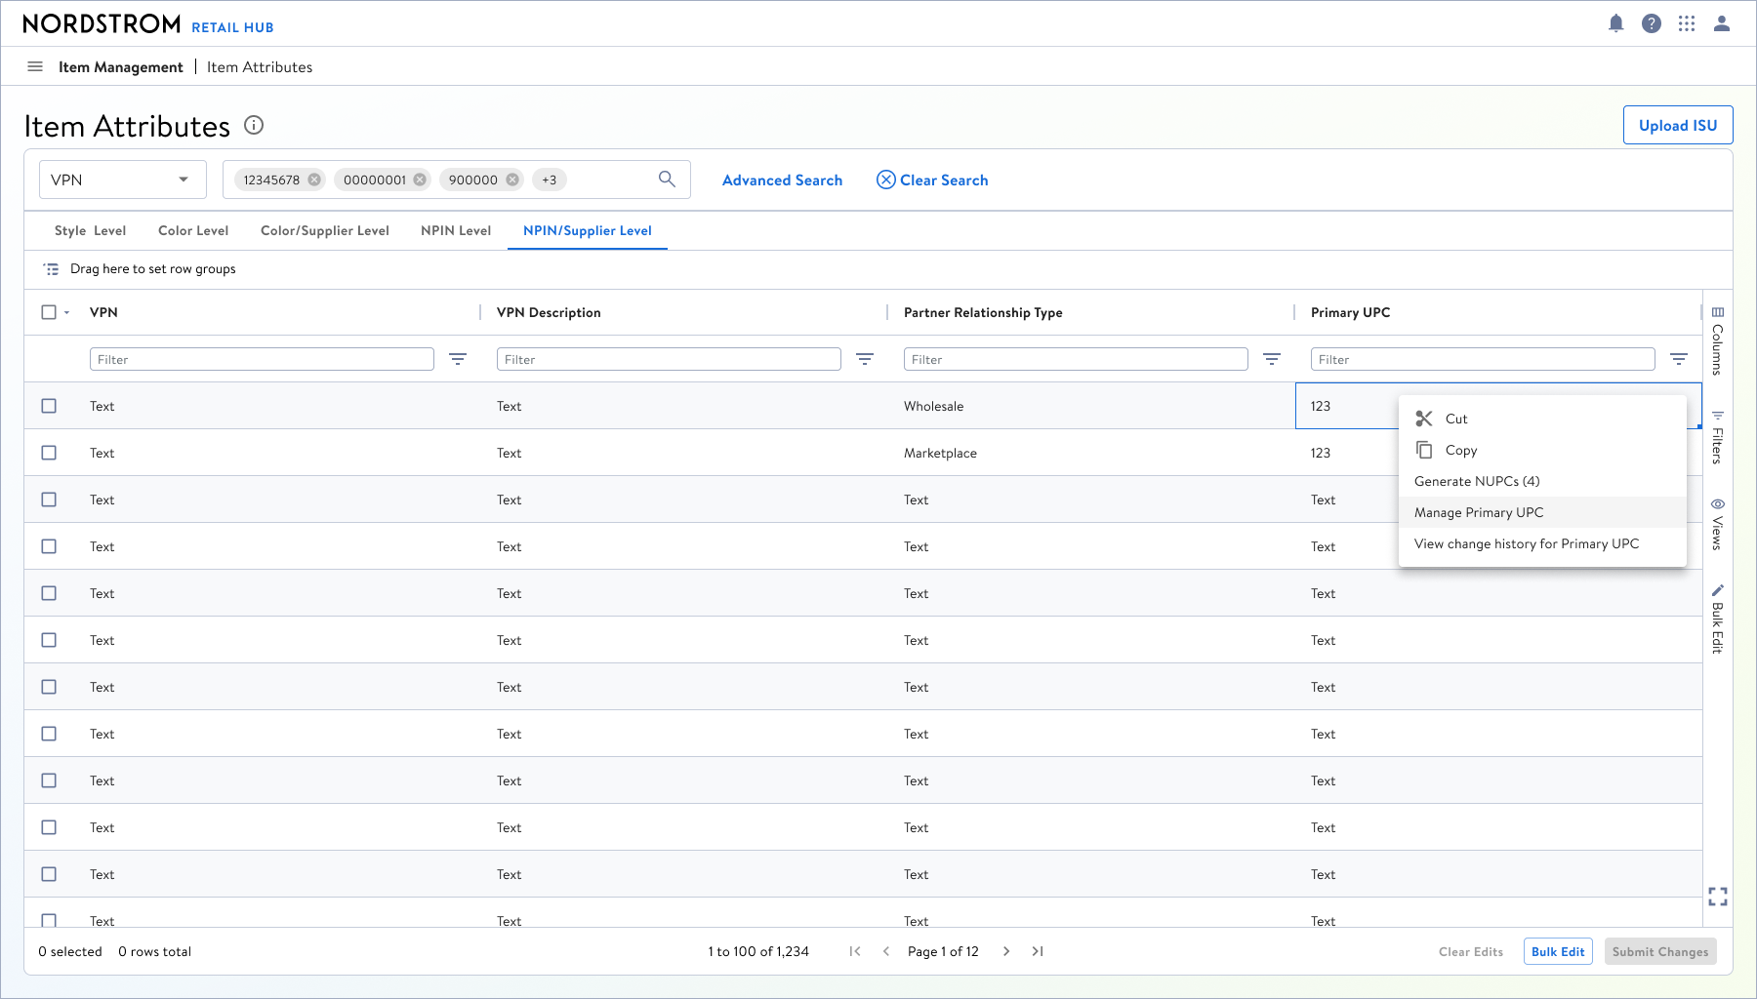
Task: Open the VPN Description filter menu icon
Action: (865, 359)
